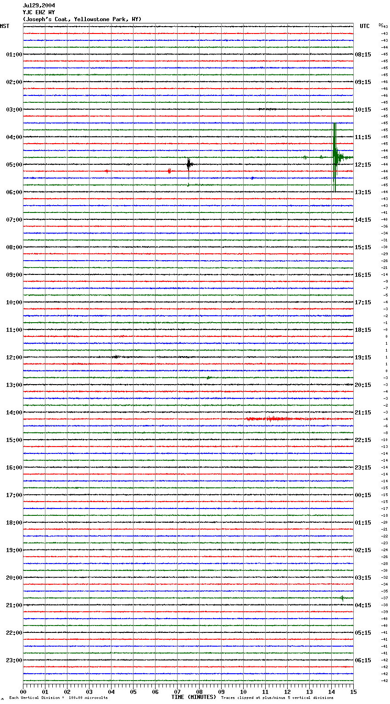Click the "10:15" UTC time label
This screenshot has height=704, width=390.
click(363, 110)
